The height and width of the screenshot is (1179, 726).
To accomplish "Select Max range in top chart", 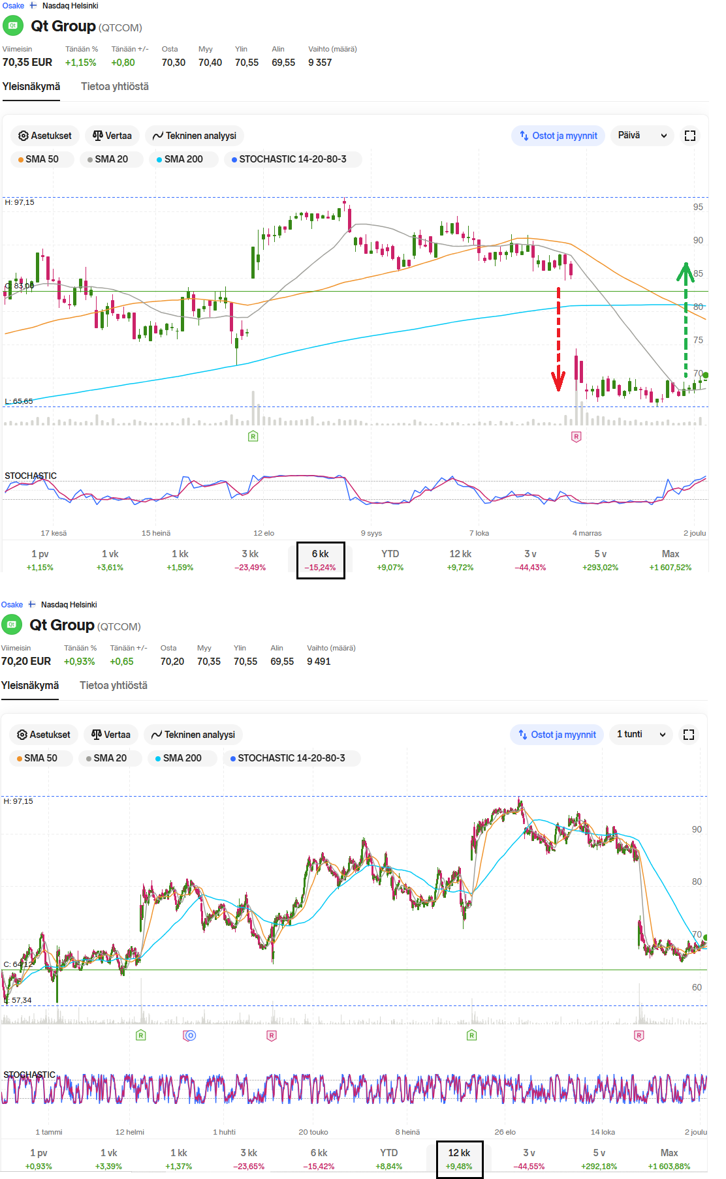I will click(671, 560).
